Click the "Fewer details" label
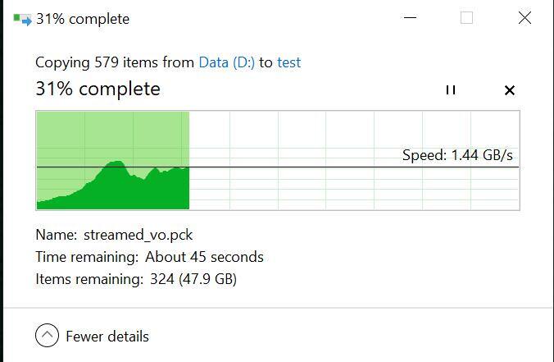The height and width of the screenshot is (362, 554). click(x=107, y=336)
